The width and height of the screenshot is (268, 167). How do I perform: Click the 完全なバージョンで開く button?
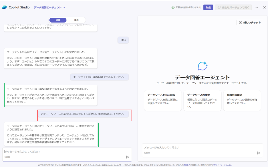tap(233, 7)
